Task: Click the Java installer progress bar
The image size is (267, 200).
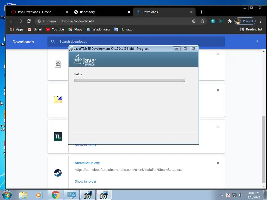Action: coord(129,80)
